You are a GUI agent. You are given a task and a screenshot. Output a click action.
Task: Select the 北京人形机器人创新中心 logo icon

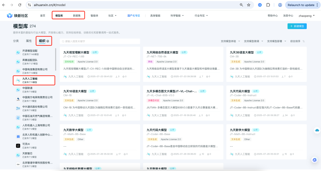tap(18, 137)
